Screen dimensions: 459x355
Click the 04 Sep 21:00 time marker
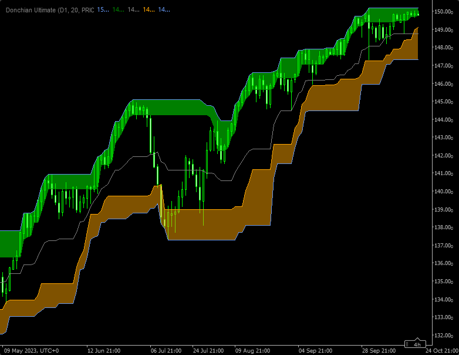point(315,350)
